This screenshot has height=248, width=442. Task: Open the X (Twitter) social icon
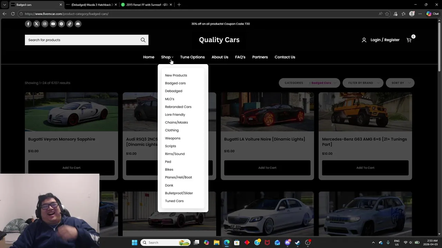(x=37, y=24)
